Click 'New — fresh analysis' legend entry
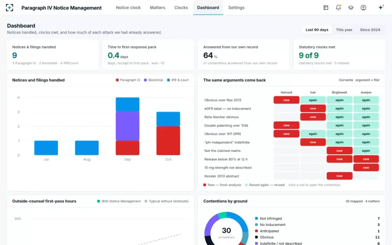Image resolution: width=392 pixels, height=245 pixels. click(222, 185)
